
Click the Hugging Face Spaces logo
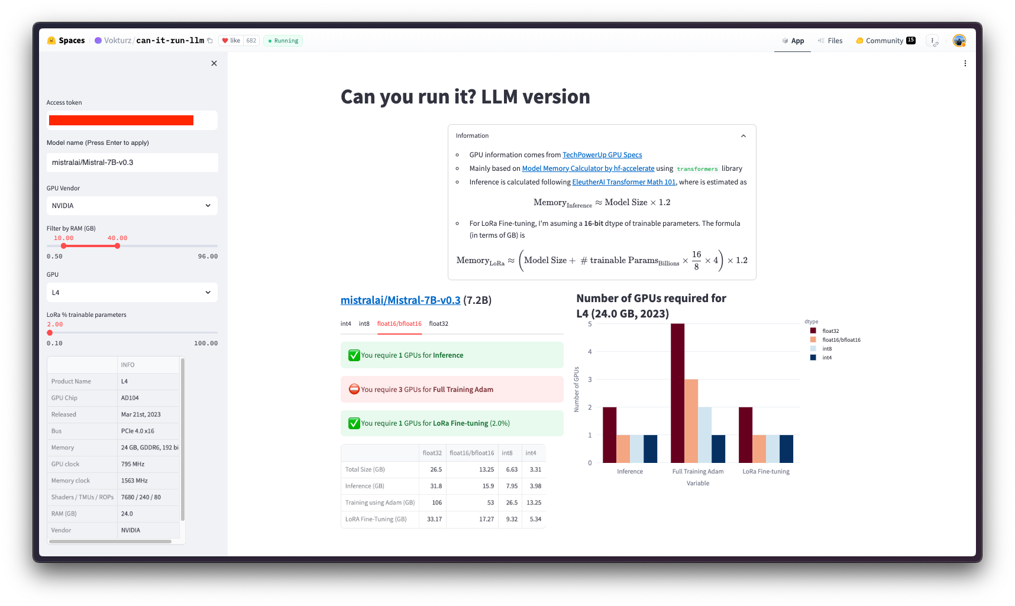point(51,40)
